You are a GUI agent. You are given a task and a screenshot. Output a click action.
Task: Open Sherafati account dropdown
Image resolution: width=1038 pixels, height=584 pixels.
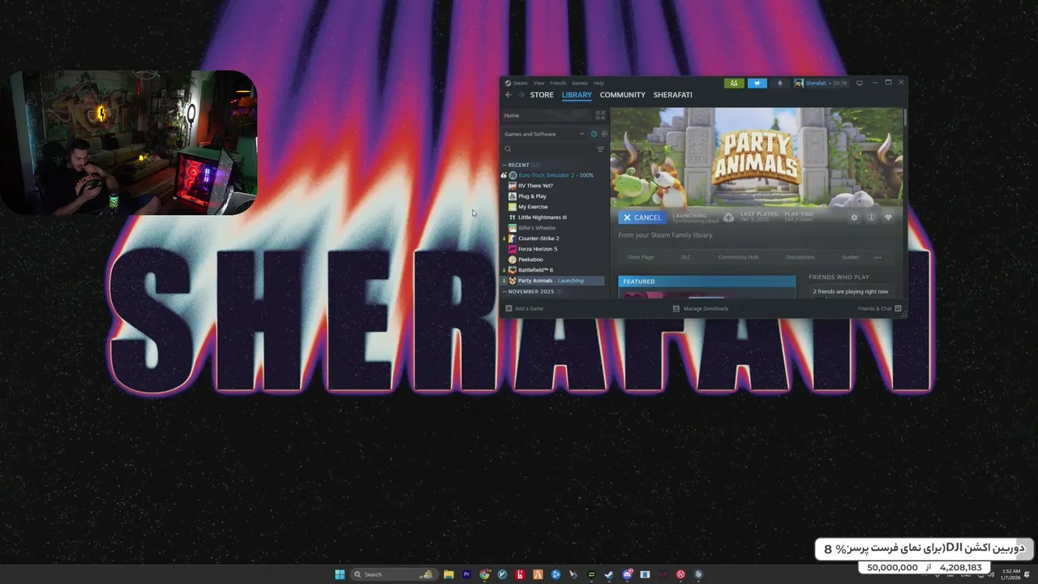click(821, 83)
